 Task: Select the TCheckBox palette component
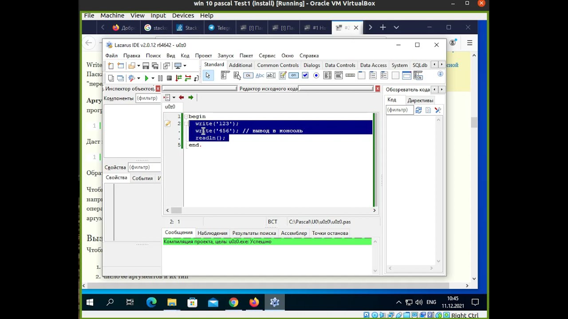pos(305,75)
